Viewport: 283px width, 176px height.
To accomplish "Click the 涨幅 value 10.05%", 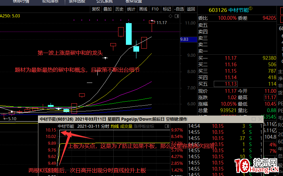I will (228, 104).
